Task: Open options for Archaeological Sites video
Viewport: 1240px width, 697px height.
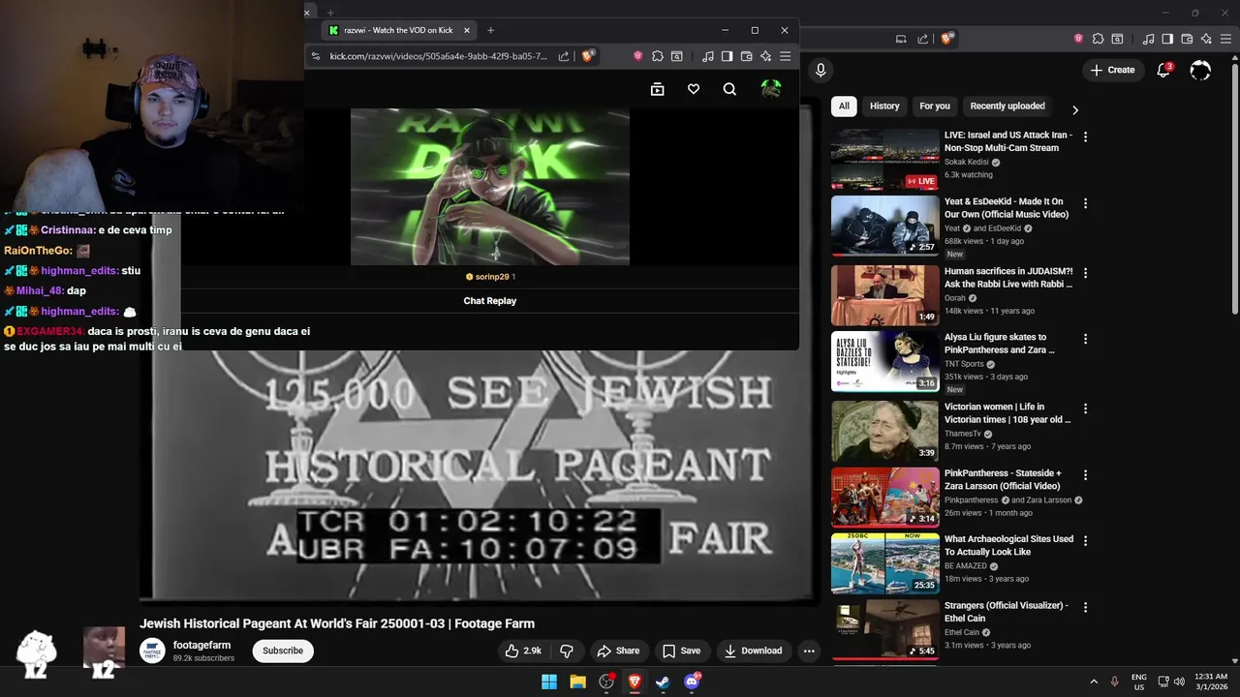Action: coord(1085,540)
